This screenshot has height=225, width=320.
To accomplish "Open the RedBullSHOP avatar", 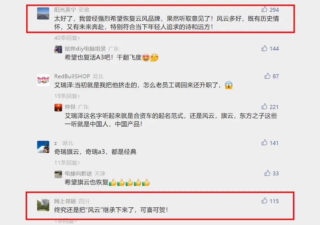I will pyautogui.click(x=43, y=80).
